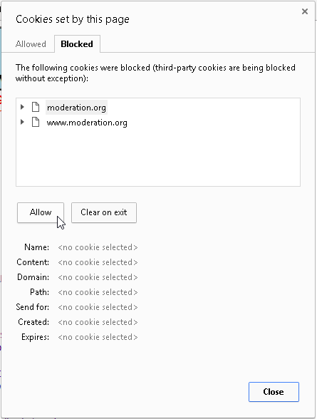Viewport: 317px width, 419px height.
Task: Click empty area of blocked cookies list
Action: 158,157
